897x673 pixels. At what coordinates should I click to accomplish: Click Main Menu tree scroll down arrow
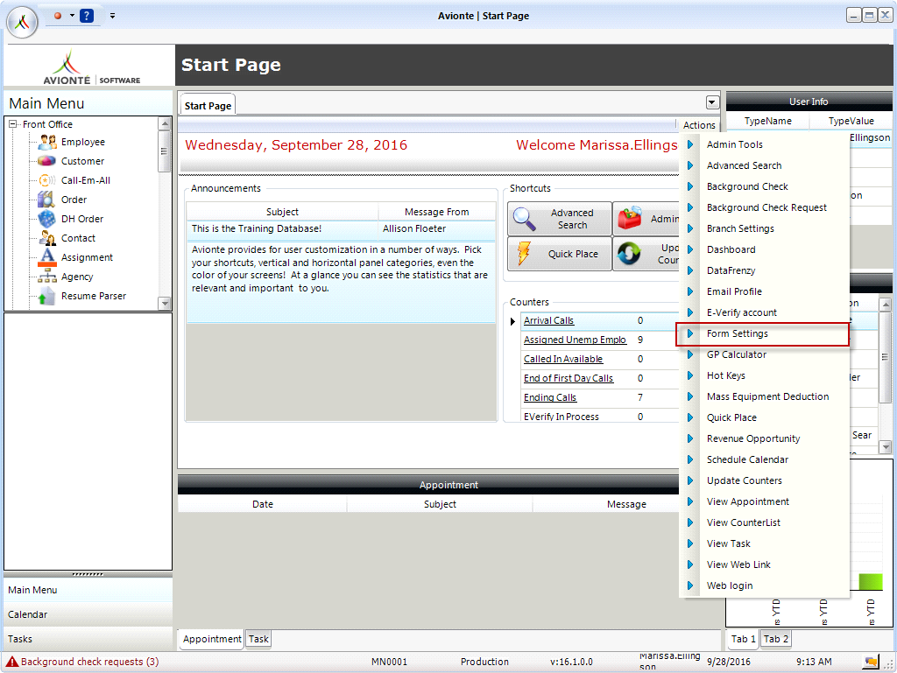(x=165, y=304)
